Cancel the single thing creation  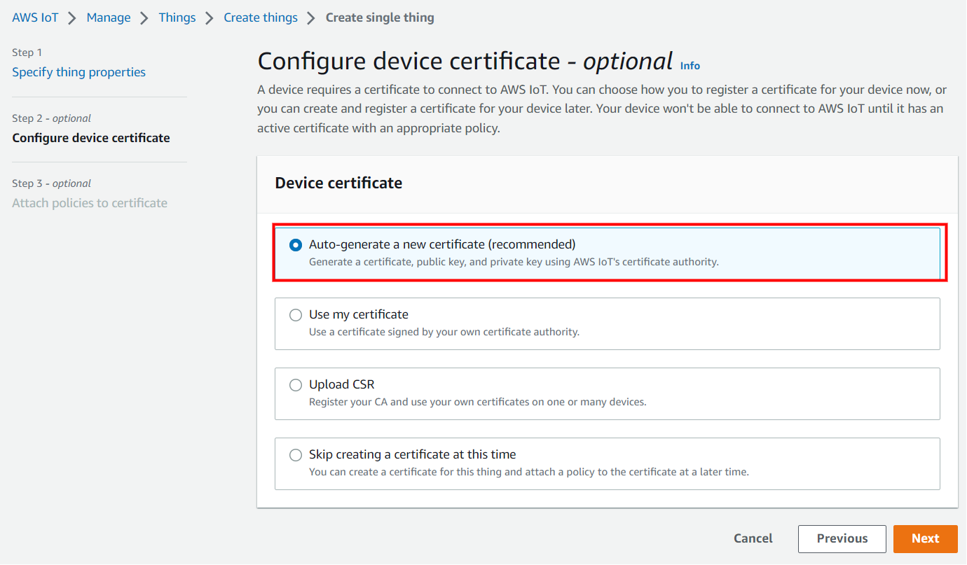tap(753, 538)
